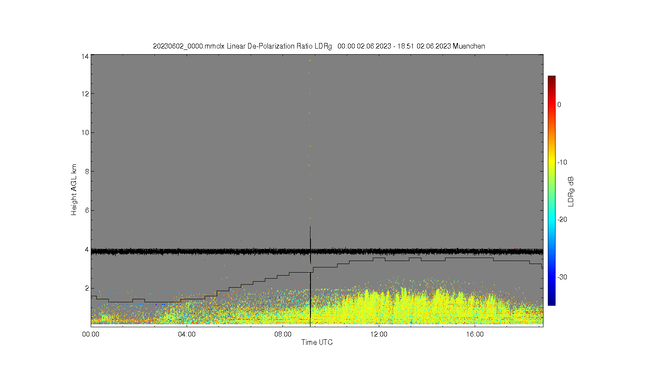Click the height tick label 10
Image resolution: width=645 pixels, height=387 pixels.
click(85, 132)
